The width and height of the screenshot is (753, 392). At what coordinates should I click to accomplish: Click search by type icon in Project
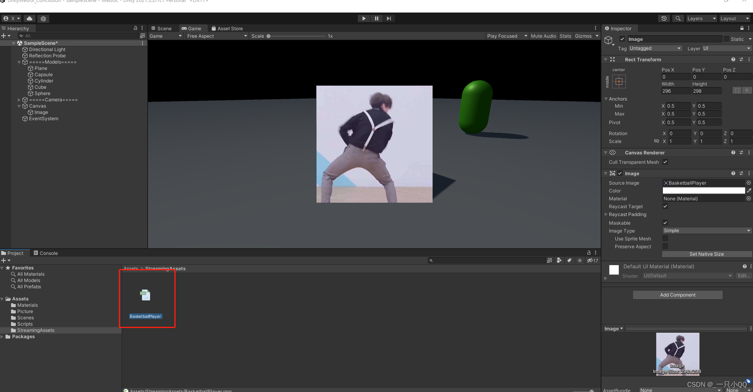pyautogui.click(x=559, y=260)
